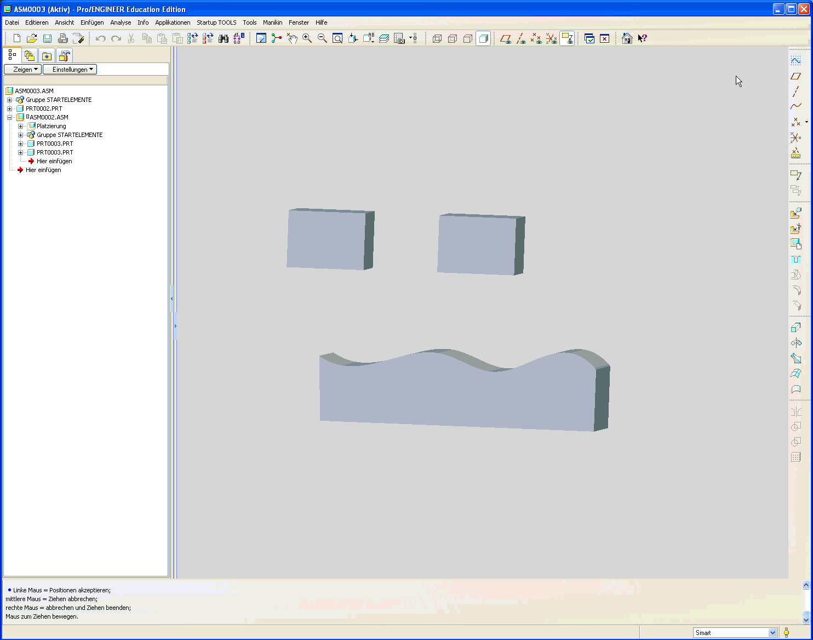Image resolution: width=813 pixels, height=640 pixels.
Task: Open the Applikationen menu
Action: coord(173,22)
